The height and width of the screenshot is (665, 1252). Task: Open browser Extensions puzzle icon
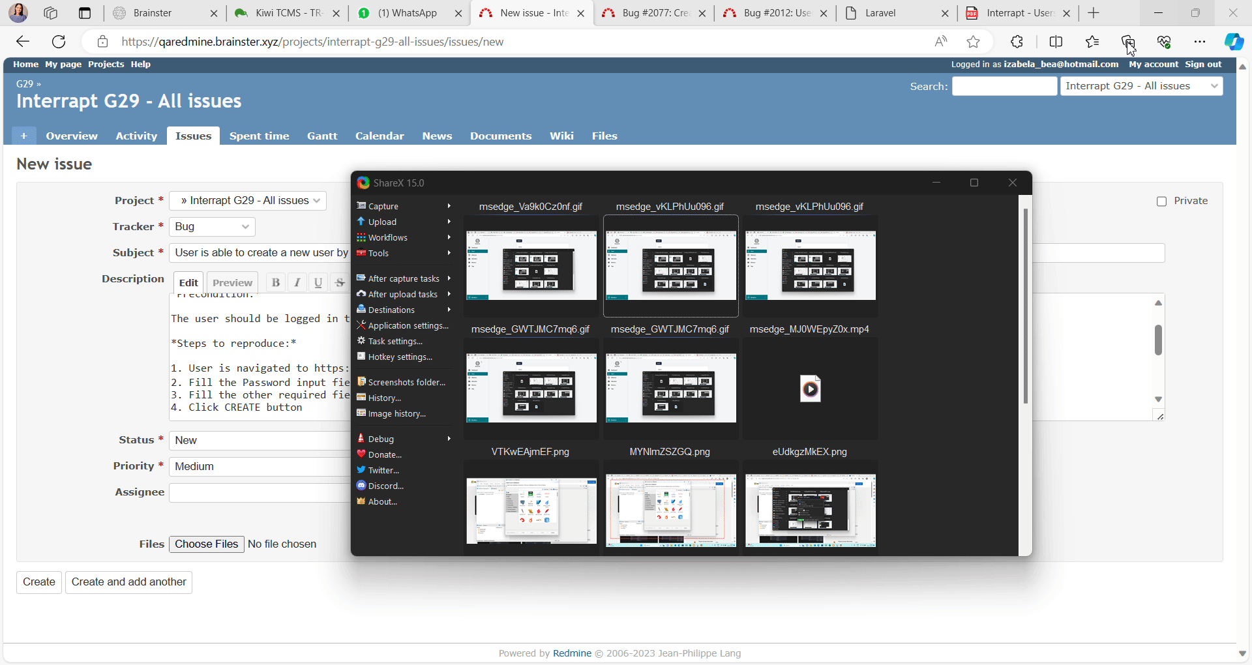(x=1017, y=42)
